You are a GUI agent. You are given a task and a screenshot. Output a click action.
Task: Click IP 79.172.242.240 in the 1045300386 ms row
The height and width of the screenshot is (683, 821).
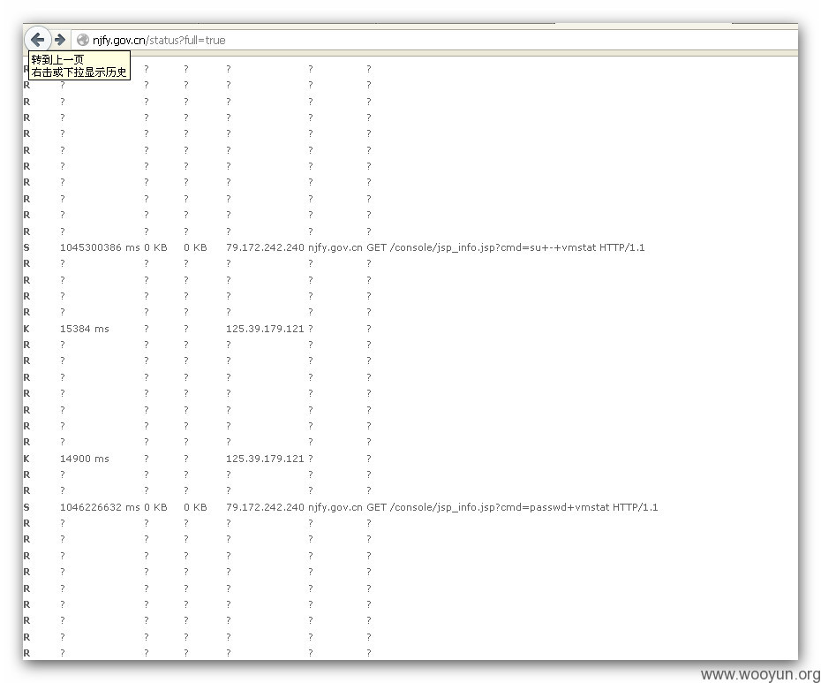pos(265,247)
